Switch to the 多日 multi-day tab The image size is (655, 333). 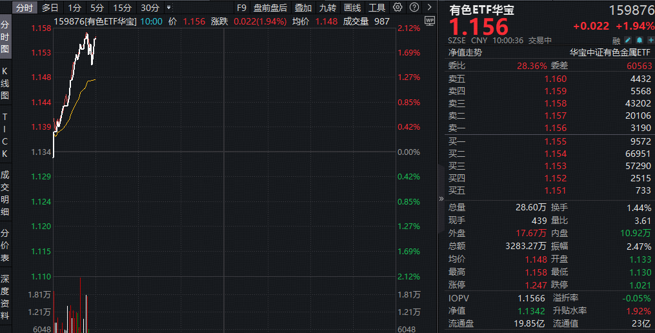[50, 8]
